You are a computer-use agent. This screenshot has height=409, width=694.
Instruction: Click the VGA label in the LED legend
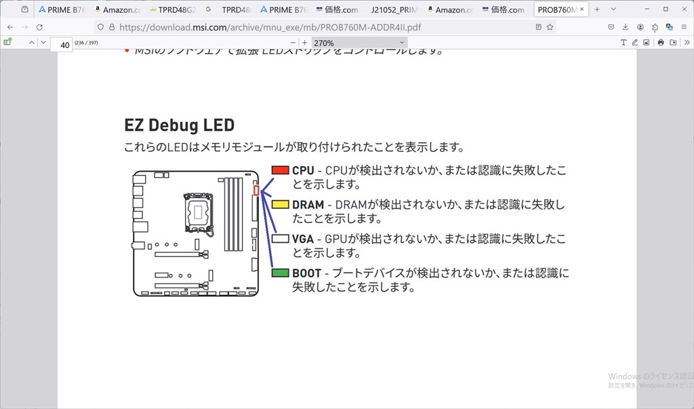coord(303,239)
